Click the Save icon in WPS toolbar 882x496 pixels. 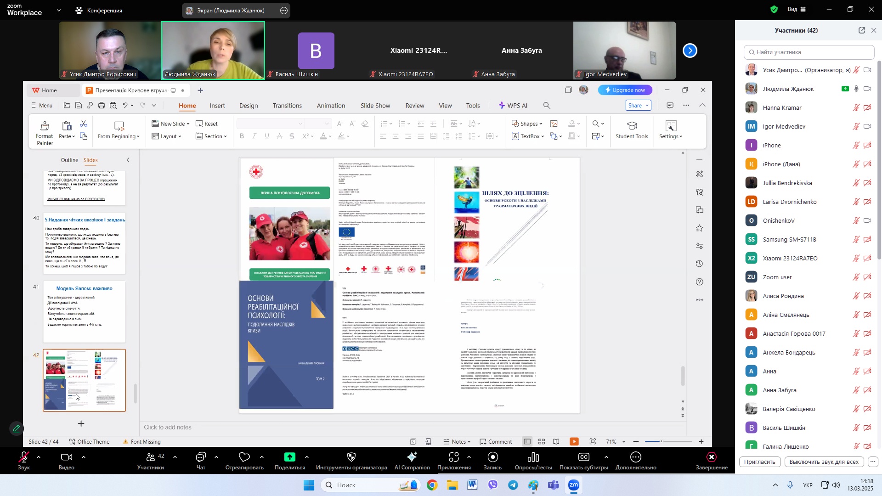pyautogui.click(x=79, y=106)
